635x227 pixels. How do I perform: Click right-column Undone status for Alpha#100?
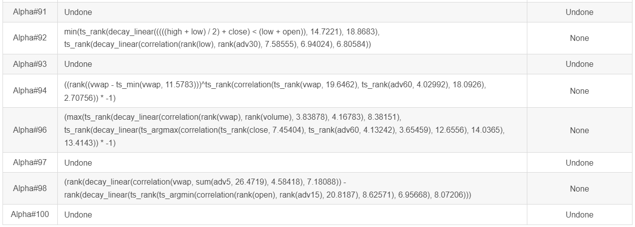coord(579,215)
